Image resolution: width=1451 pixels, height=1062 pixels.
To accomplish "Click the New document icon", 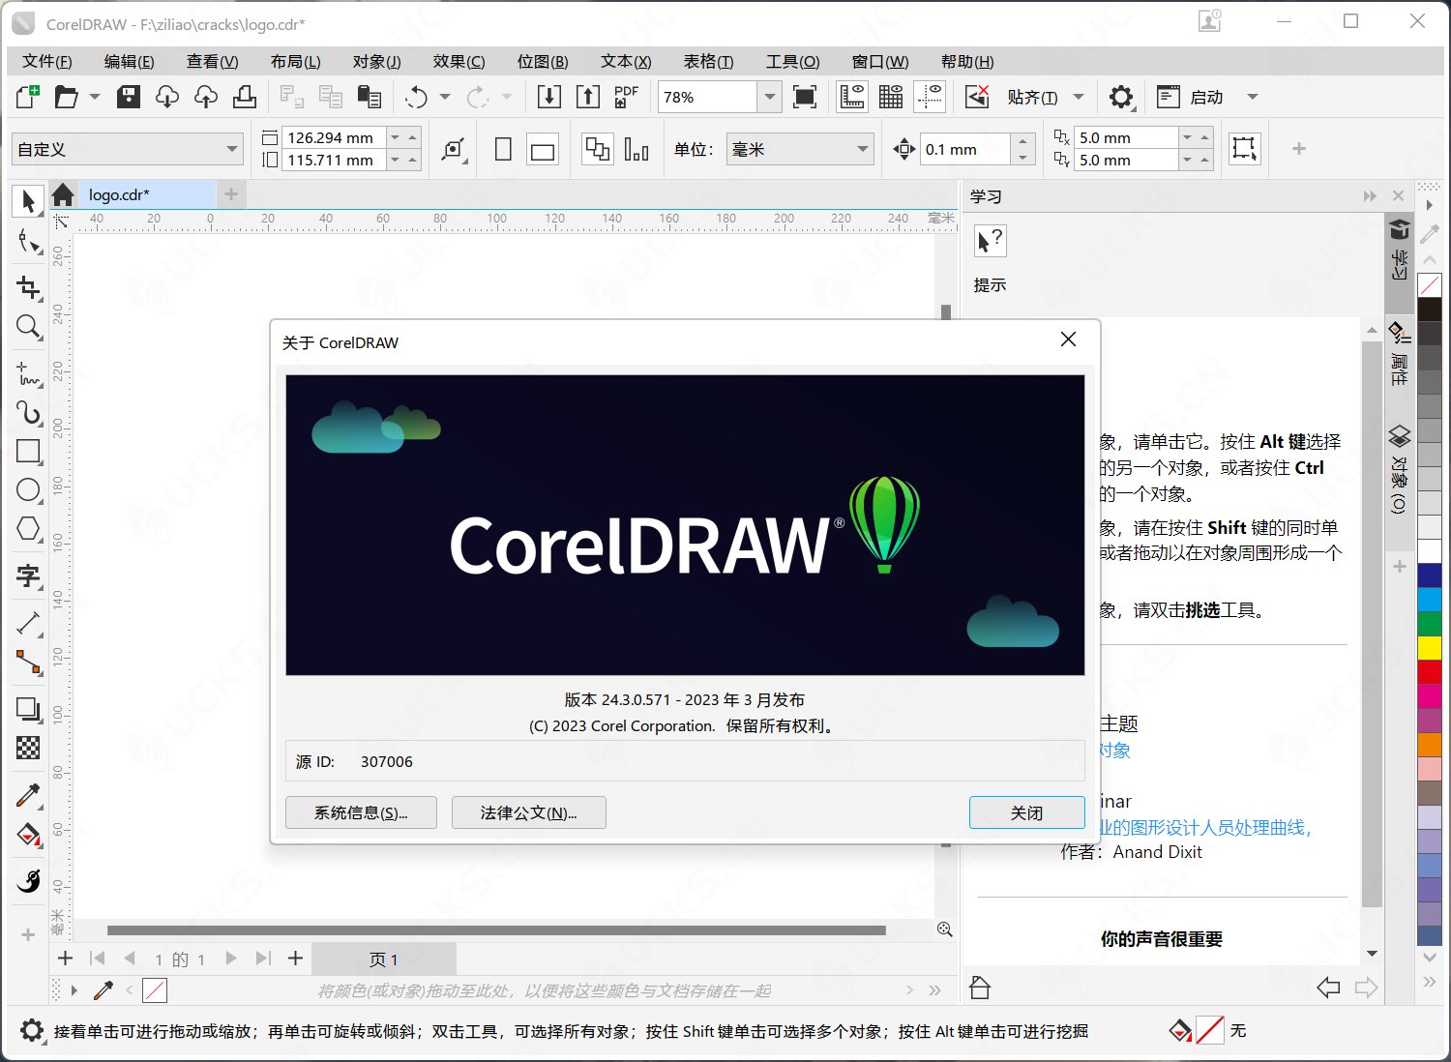I will pos(28,97).
